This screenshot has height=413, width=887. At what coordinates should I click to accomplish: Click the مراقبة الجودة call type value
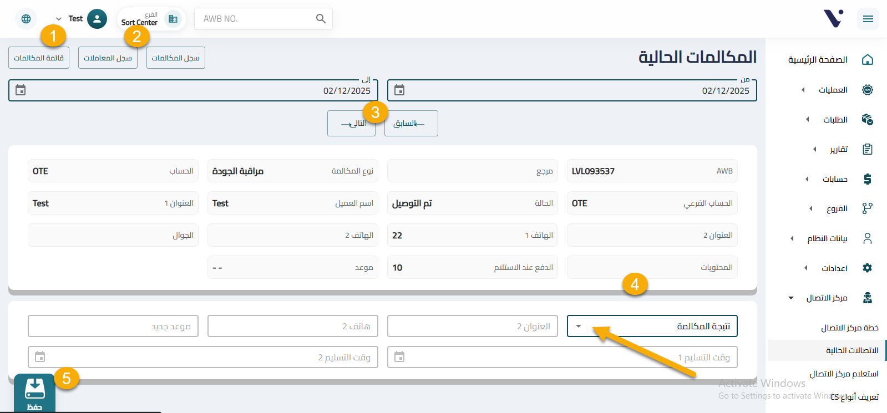pos(238,171)
